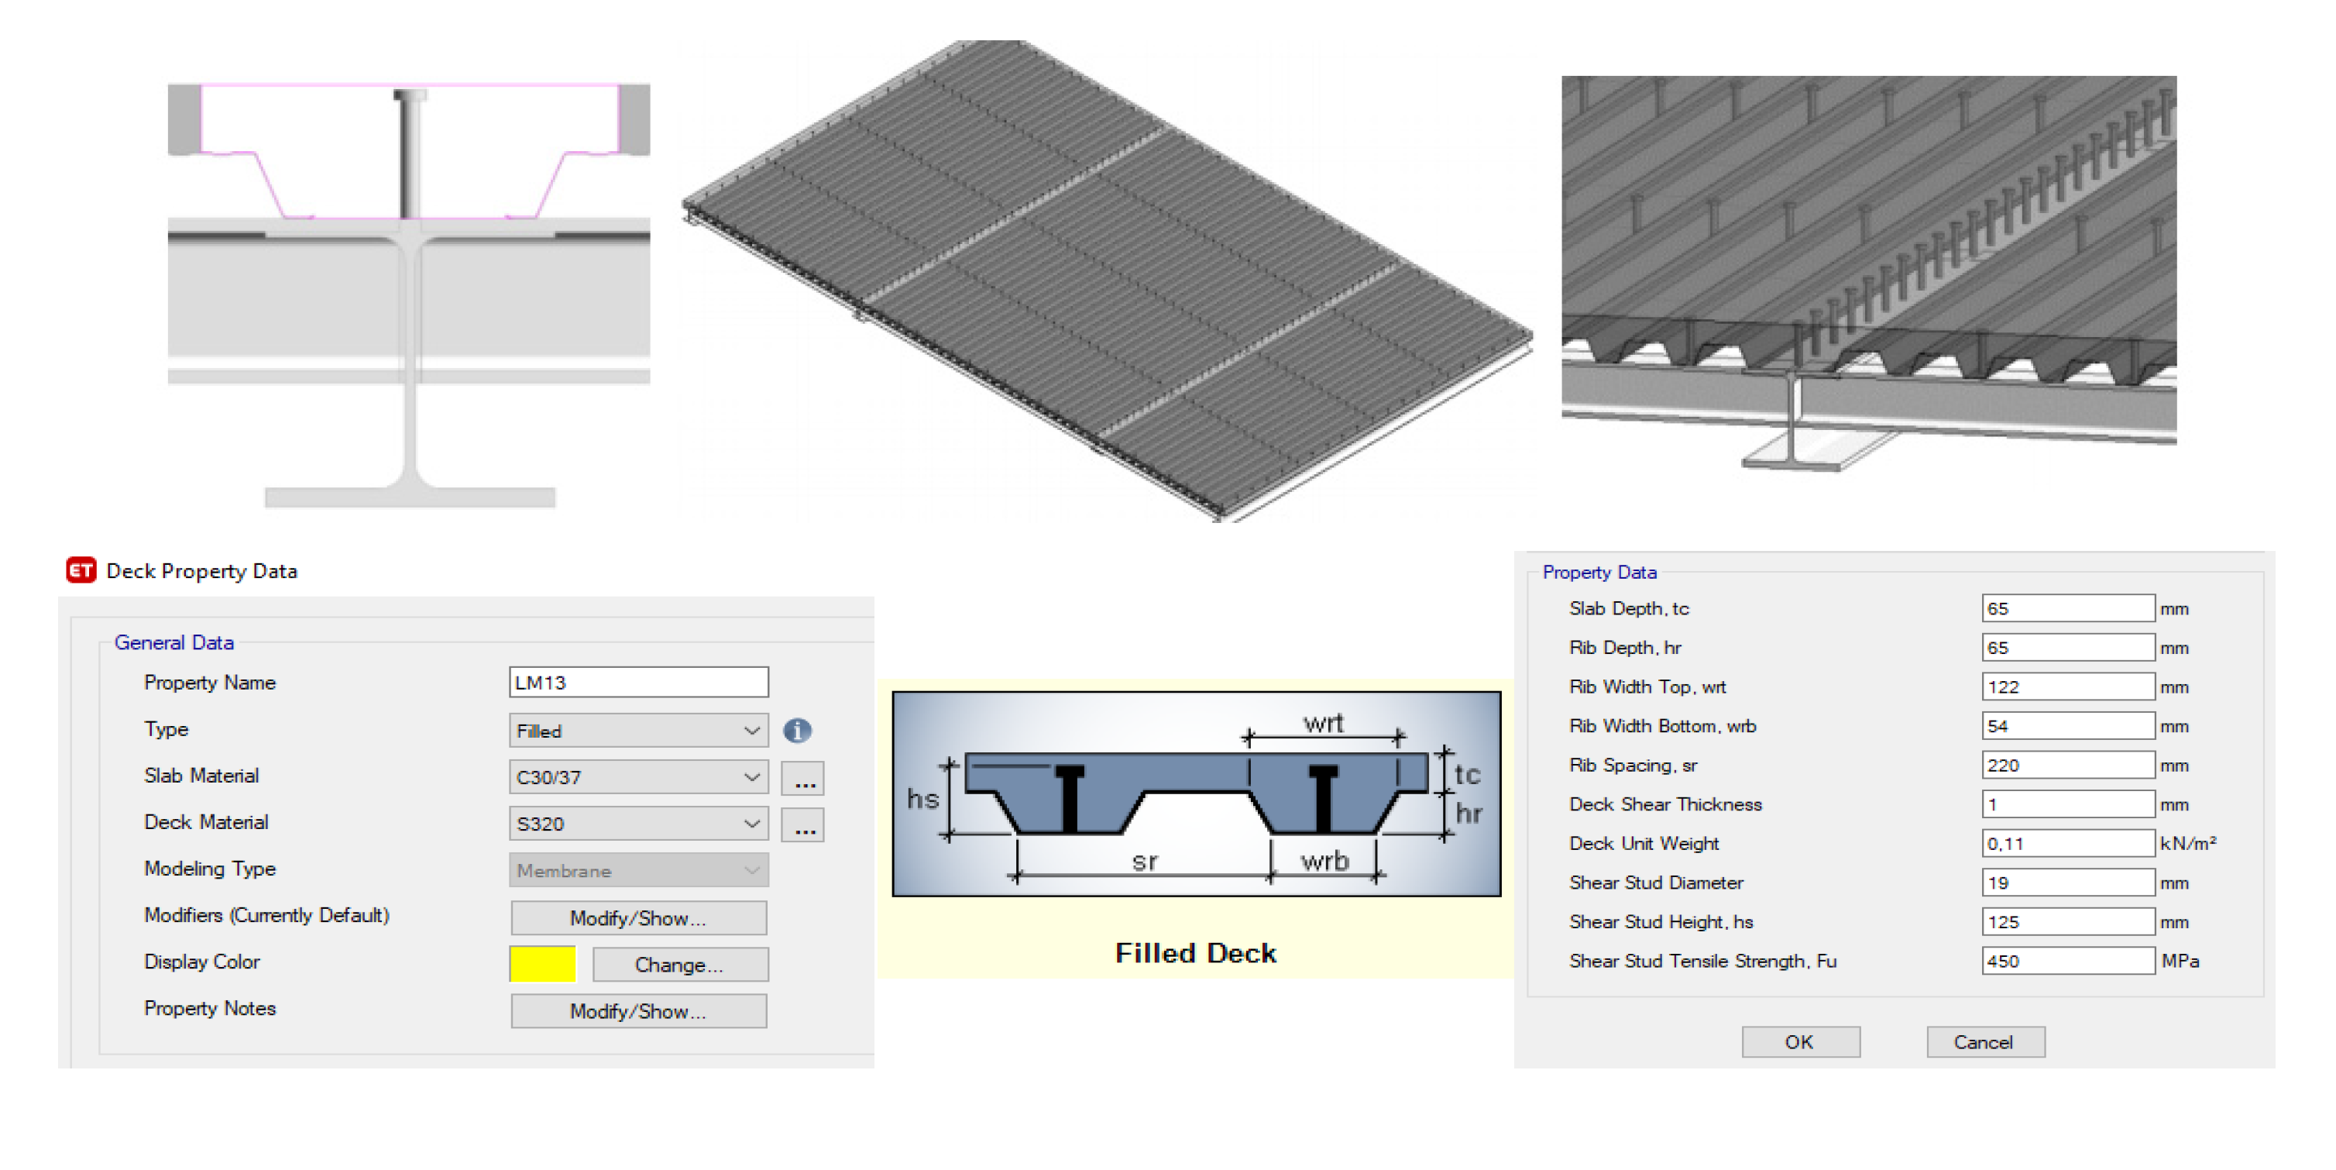This screenshot has height=1170, width=2336.
Task: Click the yellow Display Color swatch
Action: (542, 964)
